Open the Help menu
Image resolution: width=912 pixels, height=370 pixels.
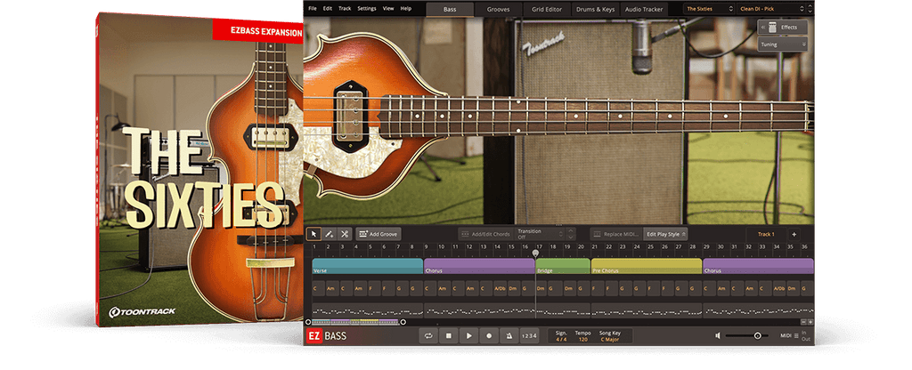pos(406,9)
